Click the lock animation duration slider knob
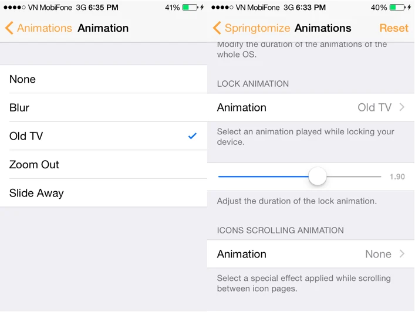Screen dimensions: 415x312 pyautogui.click(x=318, y=177)
